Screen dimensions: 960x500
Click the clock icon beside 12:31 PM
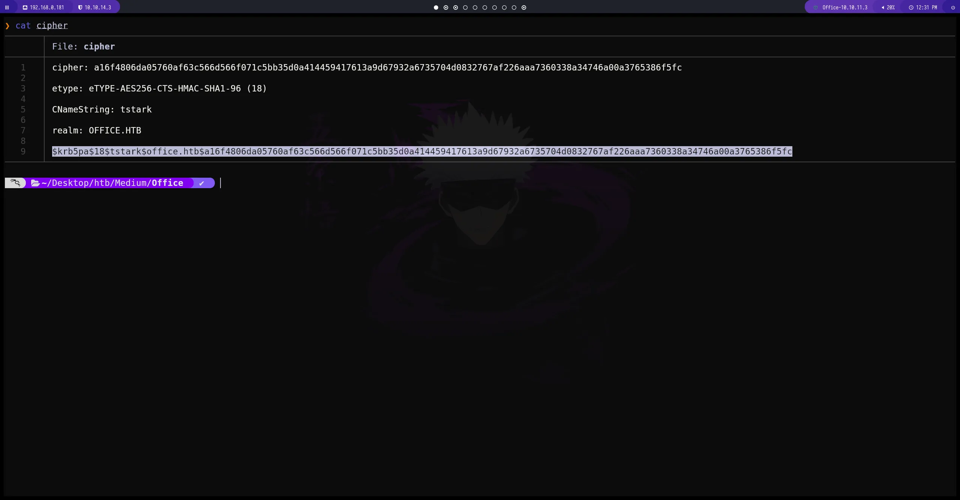click(911, 7)
